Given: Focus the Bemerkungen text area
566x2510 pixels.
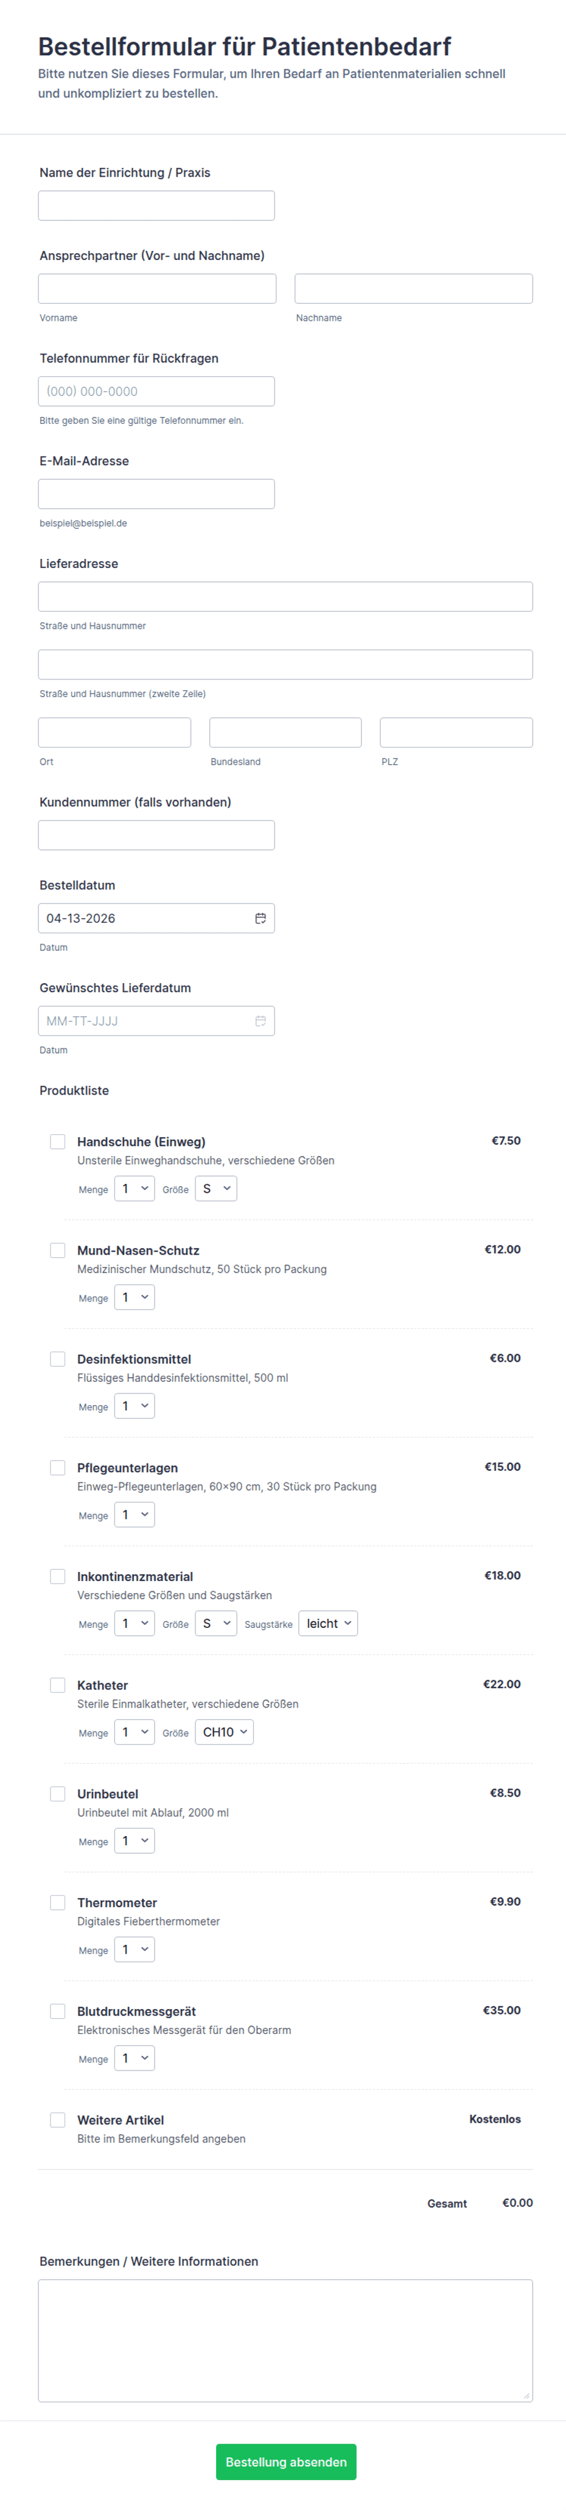Looking at the screenshot, I should pos(285,2340).
